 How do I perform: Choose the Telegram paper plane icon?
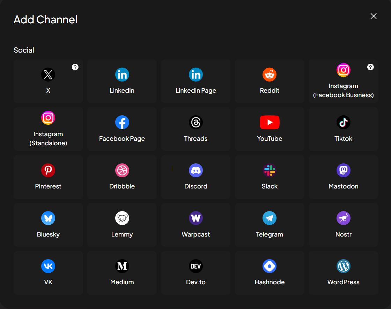(270, 218)
